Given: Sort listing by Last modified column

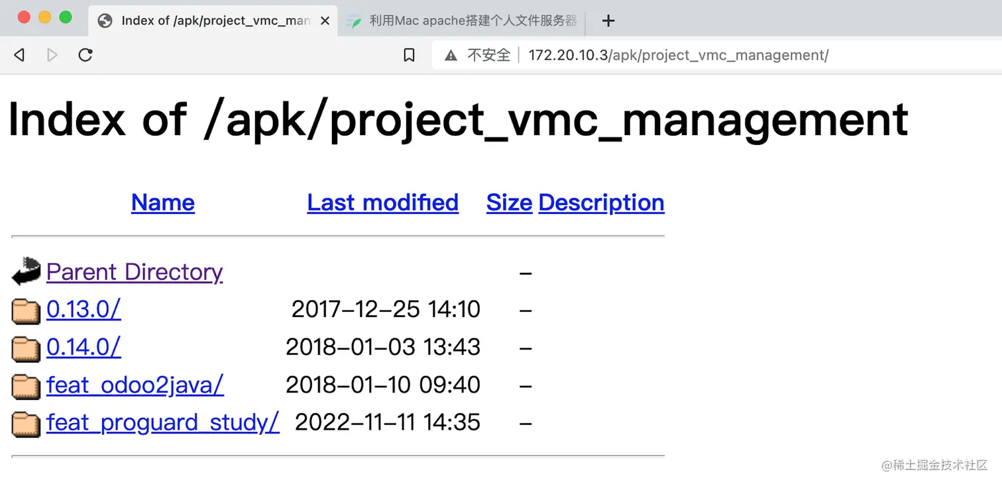Looking at the screenshot, I should pos(382,203).
